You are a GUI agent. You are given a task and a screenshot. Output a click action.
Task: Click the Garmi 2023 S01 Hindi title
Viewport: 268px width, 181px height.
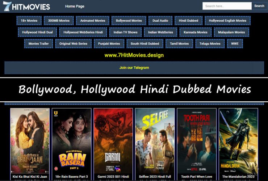tap(113, 177)
